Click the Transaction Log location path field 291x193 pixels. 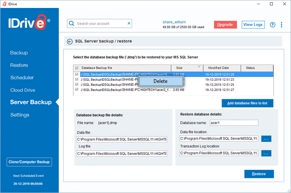[219, 153]
